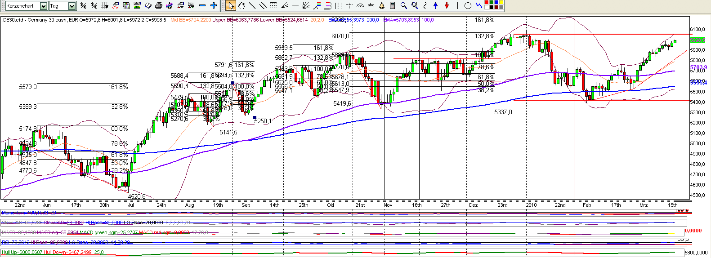
Task: Open the calculator icon
Action: tap(392, 6)
